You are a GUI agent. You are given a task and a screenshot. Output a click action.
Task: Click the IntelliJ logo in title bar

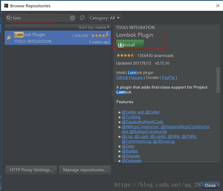click(6, 6)
